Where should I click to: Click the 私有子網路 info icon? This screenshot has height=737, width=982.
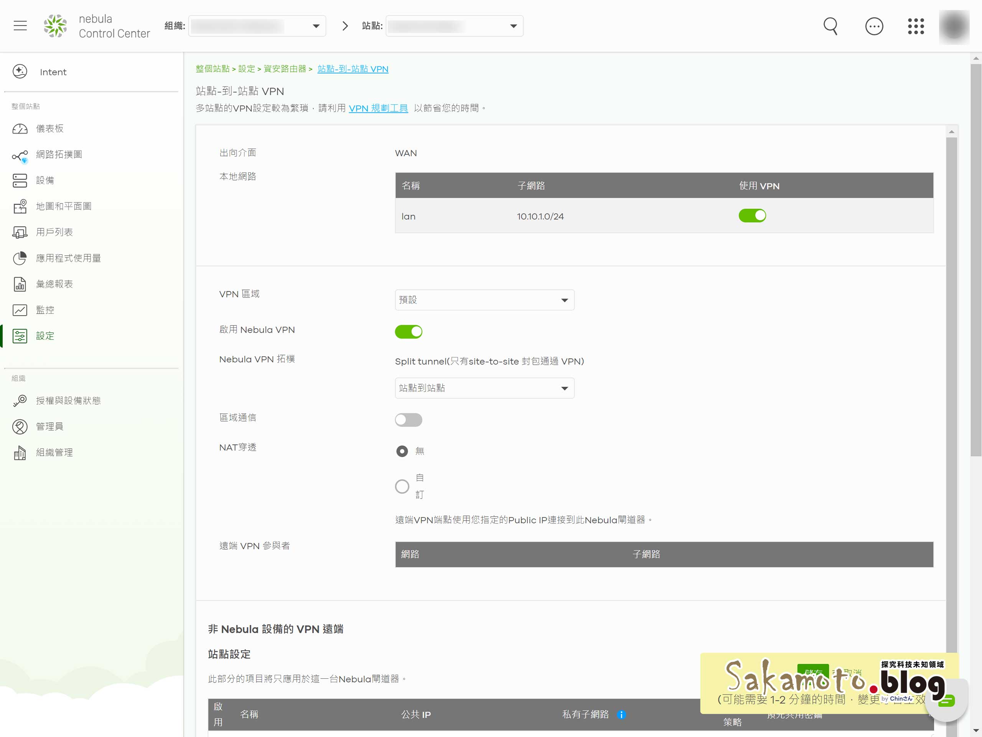[x=621, y=715]
